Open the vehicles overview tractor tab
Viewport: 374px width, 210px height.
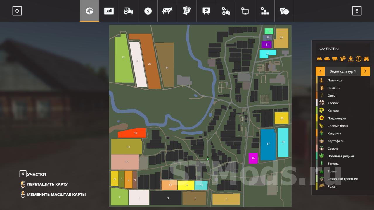[x=128, y=11]
